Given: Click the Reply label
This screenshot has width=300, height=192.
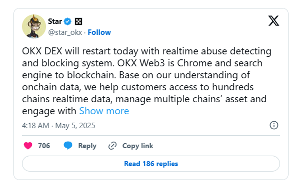Looking at the screenshot, I should [87, 146].
